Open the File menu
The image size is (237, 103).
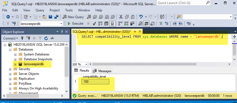point(5,10)
